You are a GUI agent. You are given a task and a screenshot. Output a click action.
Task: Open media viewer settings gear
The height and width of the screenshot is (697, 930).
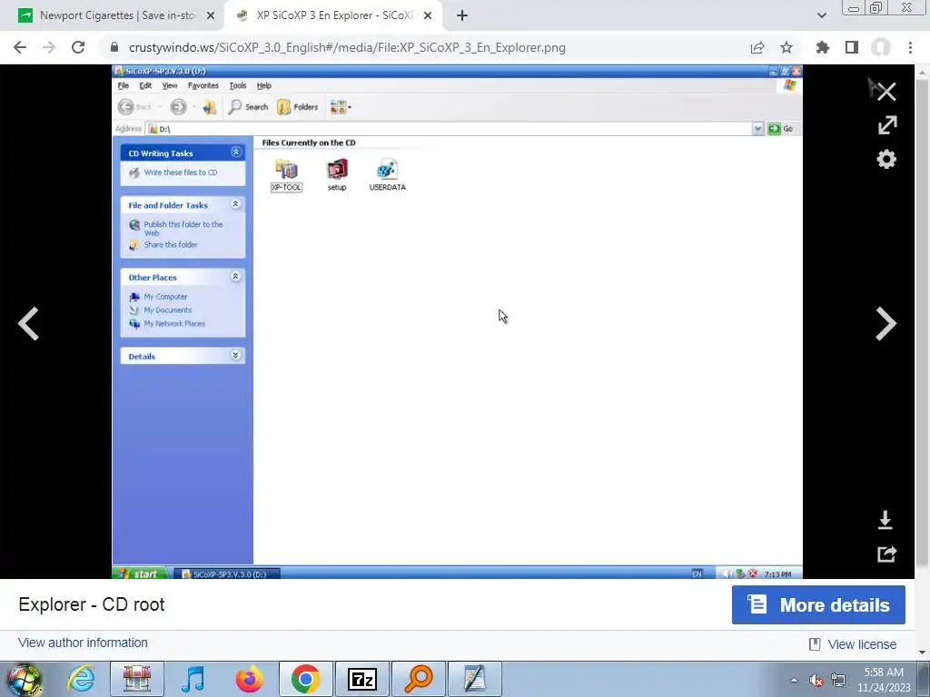(x=886, y=160)
